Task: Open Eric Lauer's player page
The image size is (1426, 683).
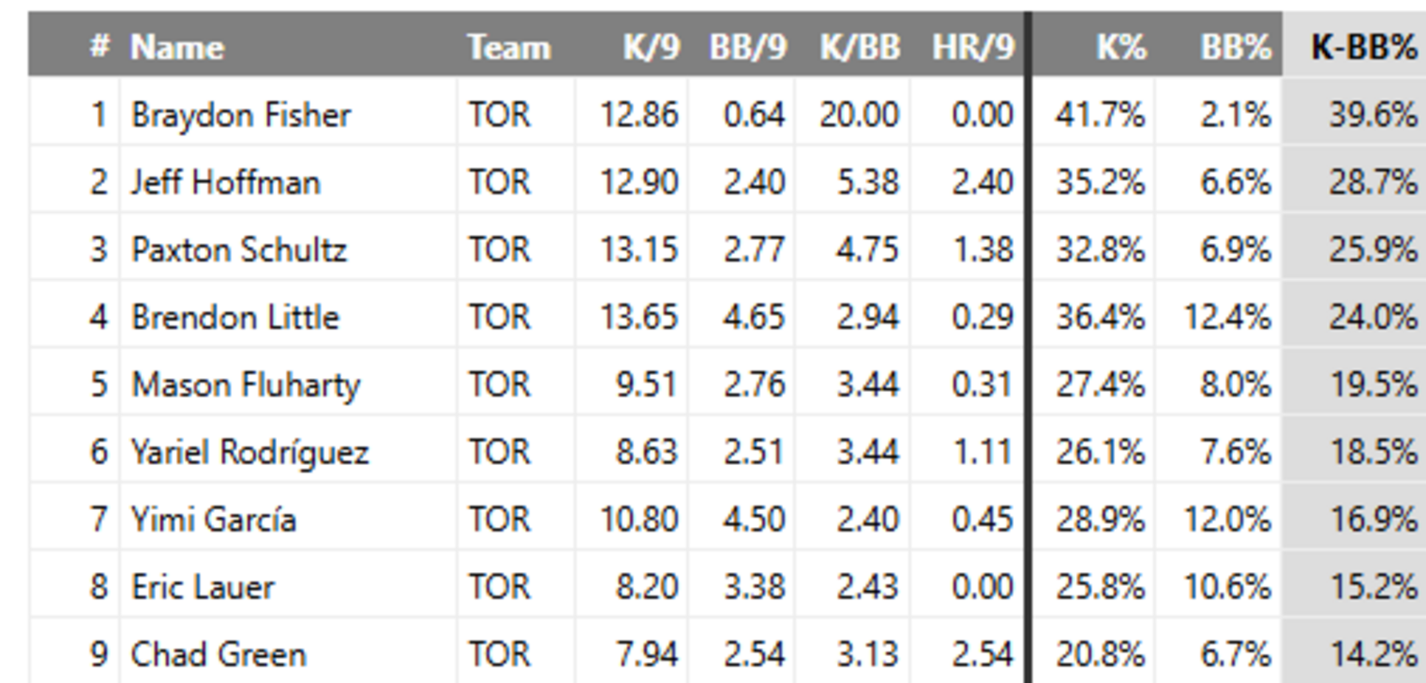Action: (x=203, y=587)
